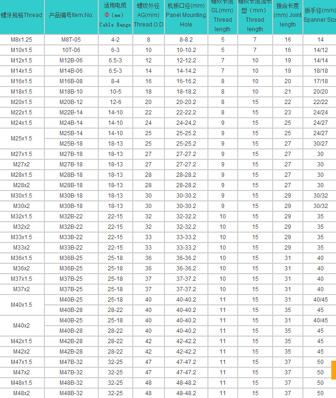
Task: Select item number M8T-05
Action: tap(71, 40)
